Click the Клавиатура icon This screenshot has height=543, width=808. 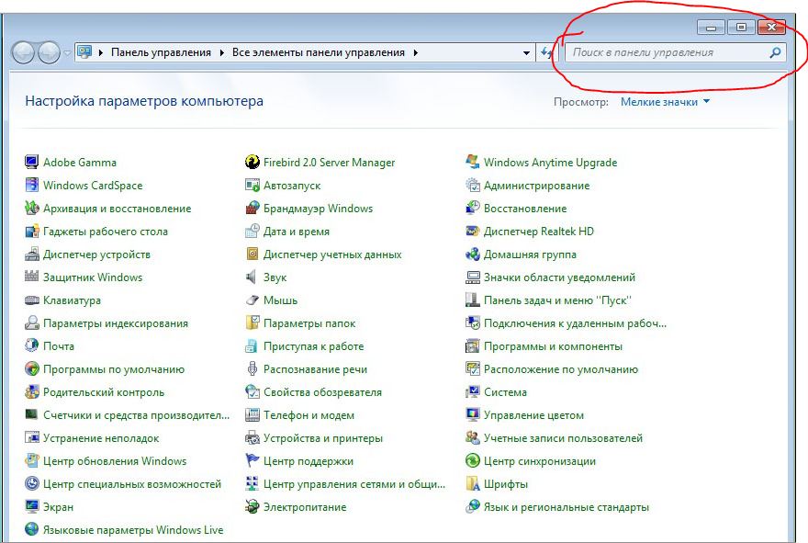(x=31, y=300)
